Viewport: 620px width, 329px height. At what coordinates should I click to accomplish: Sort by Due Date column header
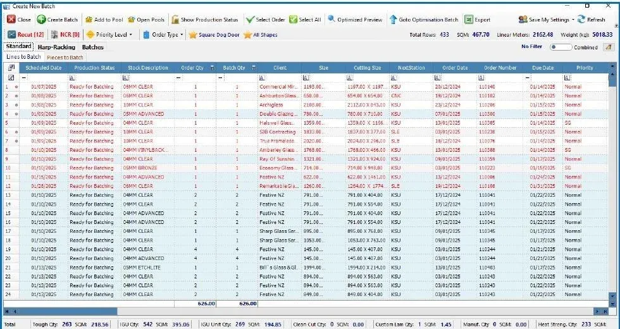point(543,68)
